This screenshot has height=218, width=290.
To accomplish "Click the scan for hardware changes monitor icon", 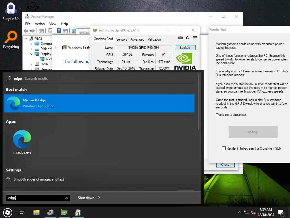I will [x=74, y=31].
